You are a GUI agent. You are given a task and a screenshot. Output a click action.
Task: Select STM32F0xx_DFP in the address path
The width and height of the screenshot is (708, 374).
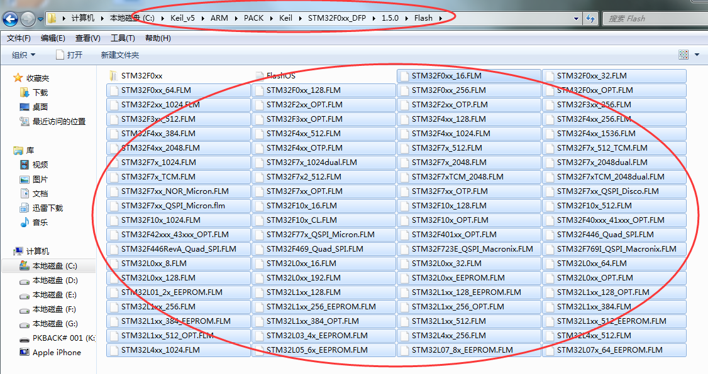[x=337, y=18]
